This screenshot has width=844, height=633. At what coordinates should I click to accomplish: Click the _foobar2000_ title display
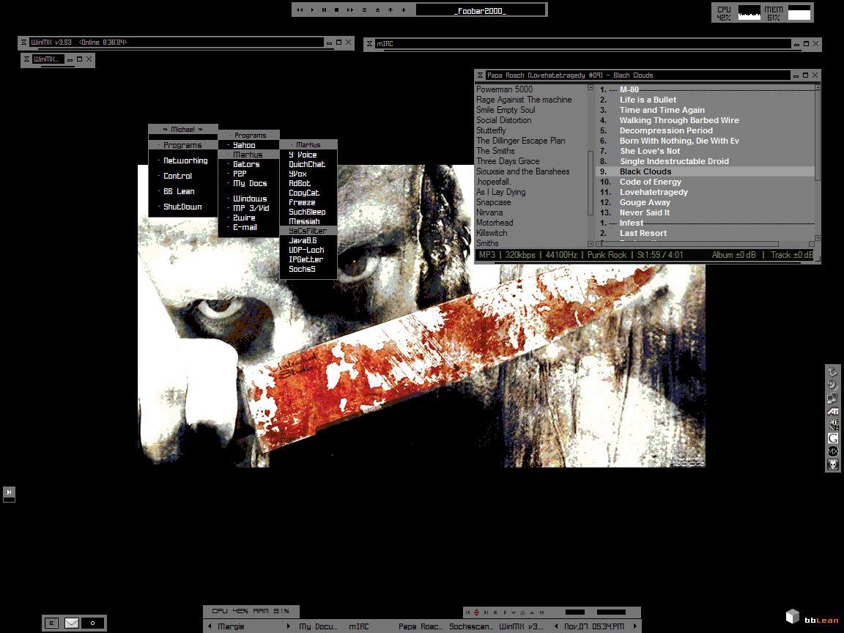480,10
